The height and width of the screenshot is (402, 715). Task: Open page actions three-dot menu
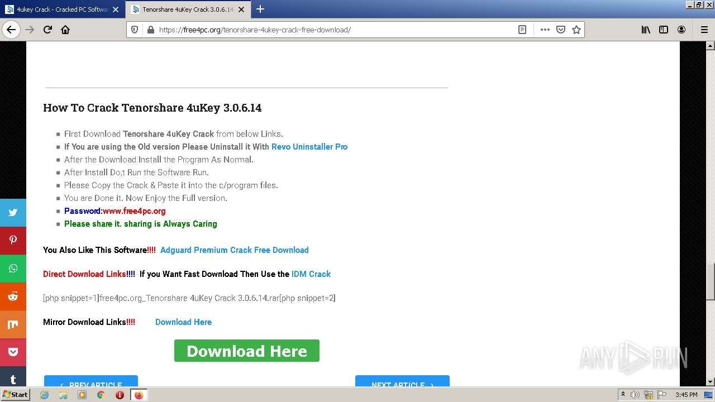(x=545, y=30)
